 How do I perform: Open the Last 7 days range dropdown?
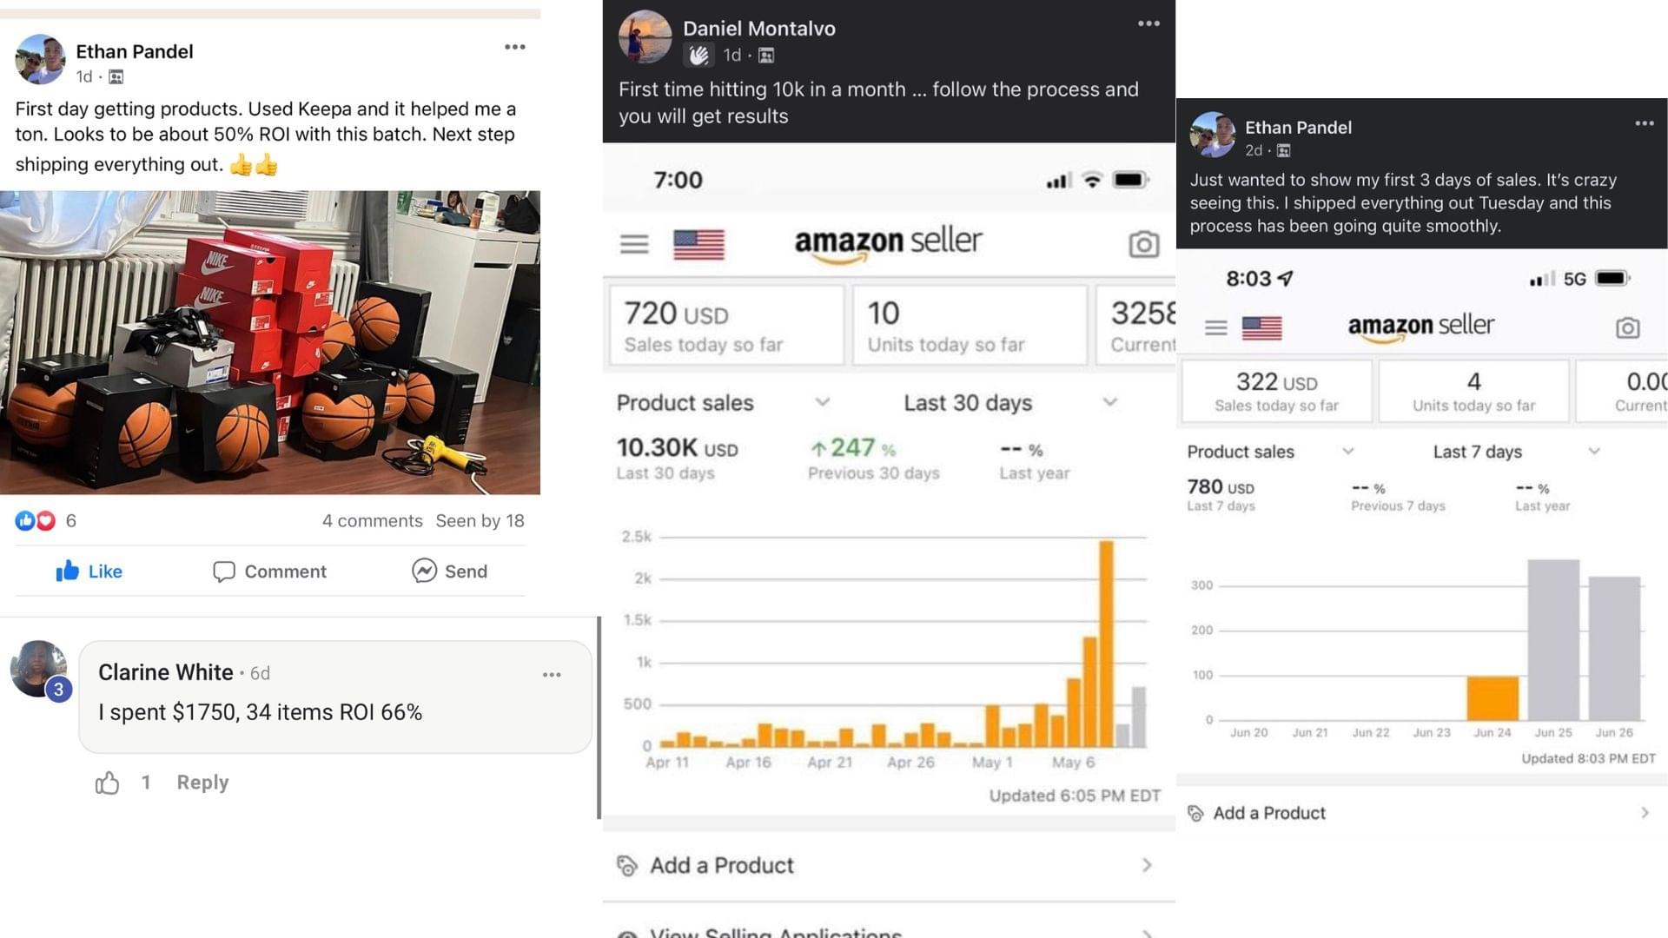[1594, 451]
